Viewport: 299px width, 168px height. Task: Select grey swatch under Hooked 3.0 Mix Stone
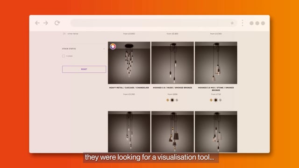[220, 100]
